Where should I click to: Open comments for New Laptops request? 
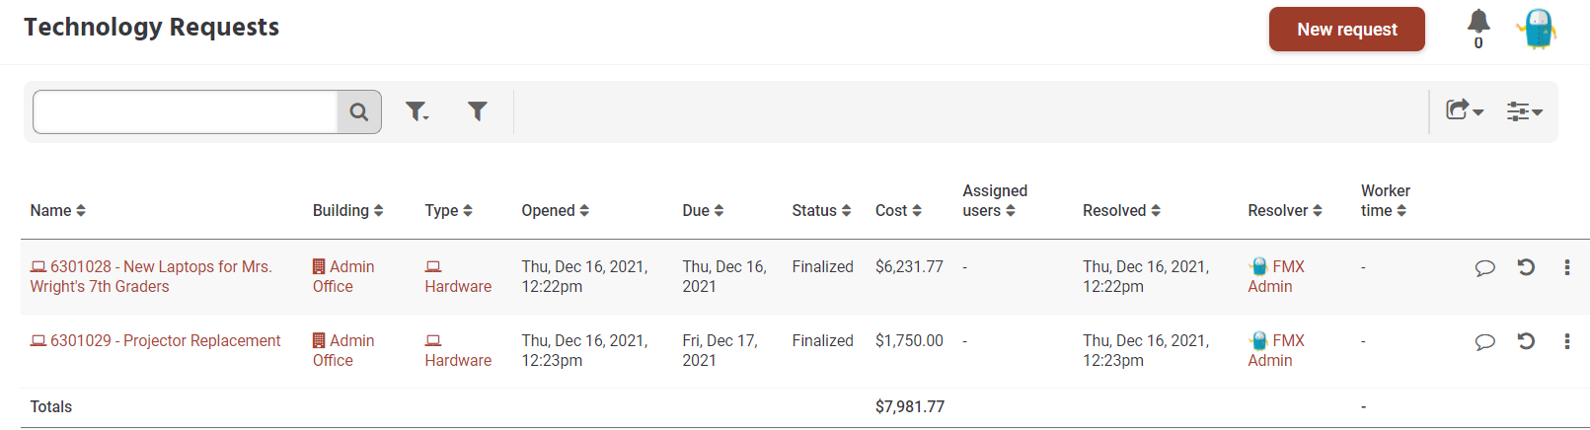tap(1484, 267)
